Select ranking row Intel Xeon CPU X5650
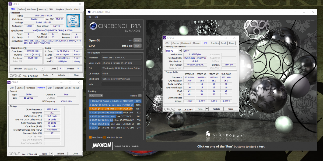The width and height of the screenshot is (323, 161). 115,101
